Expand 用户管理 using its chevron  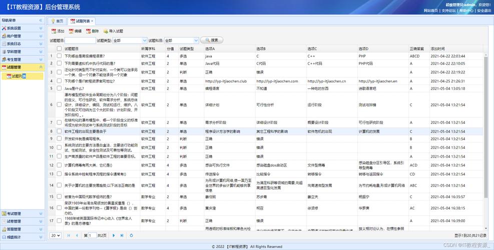41,36
